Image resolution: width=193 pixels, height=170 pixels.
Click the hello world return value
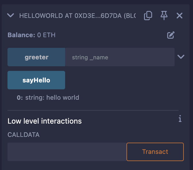coord(63,98)
